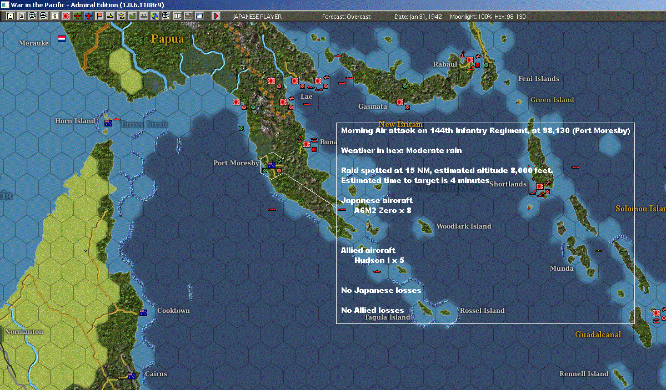
Task: Click the 'Hudson I x 5' entry
Action: point(379,260)
